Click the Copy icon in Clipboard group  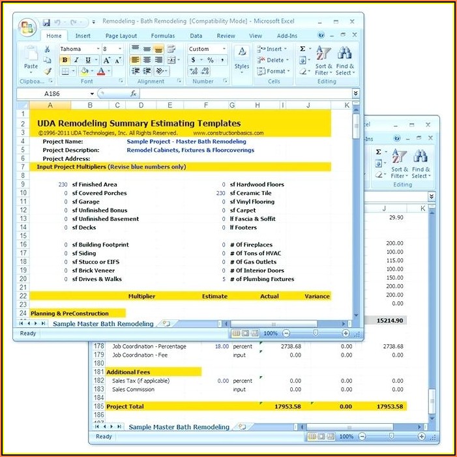click(47, 60)
